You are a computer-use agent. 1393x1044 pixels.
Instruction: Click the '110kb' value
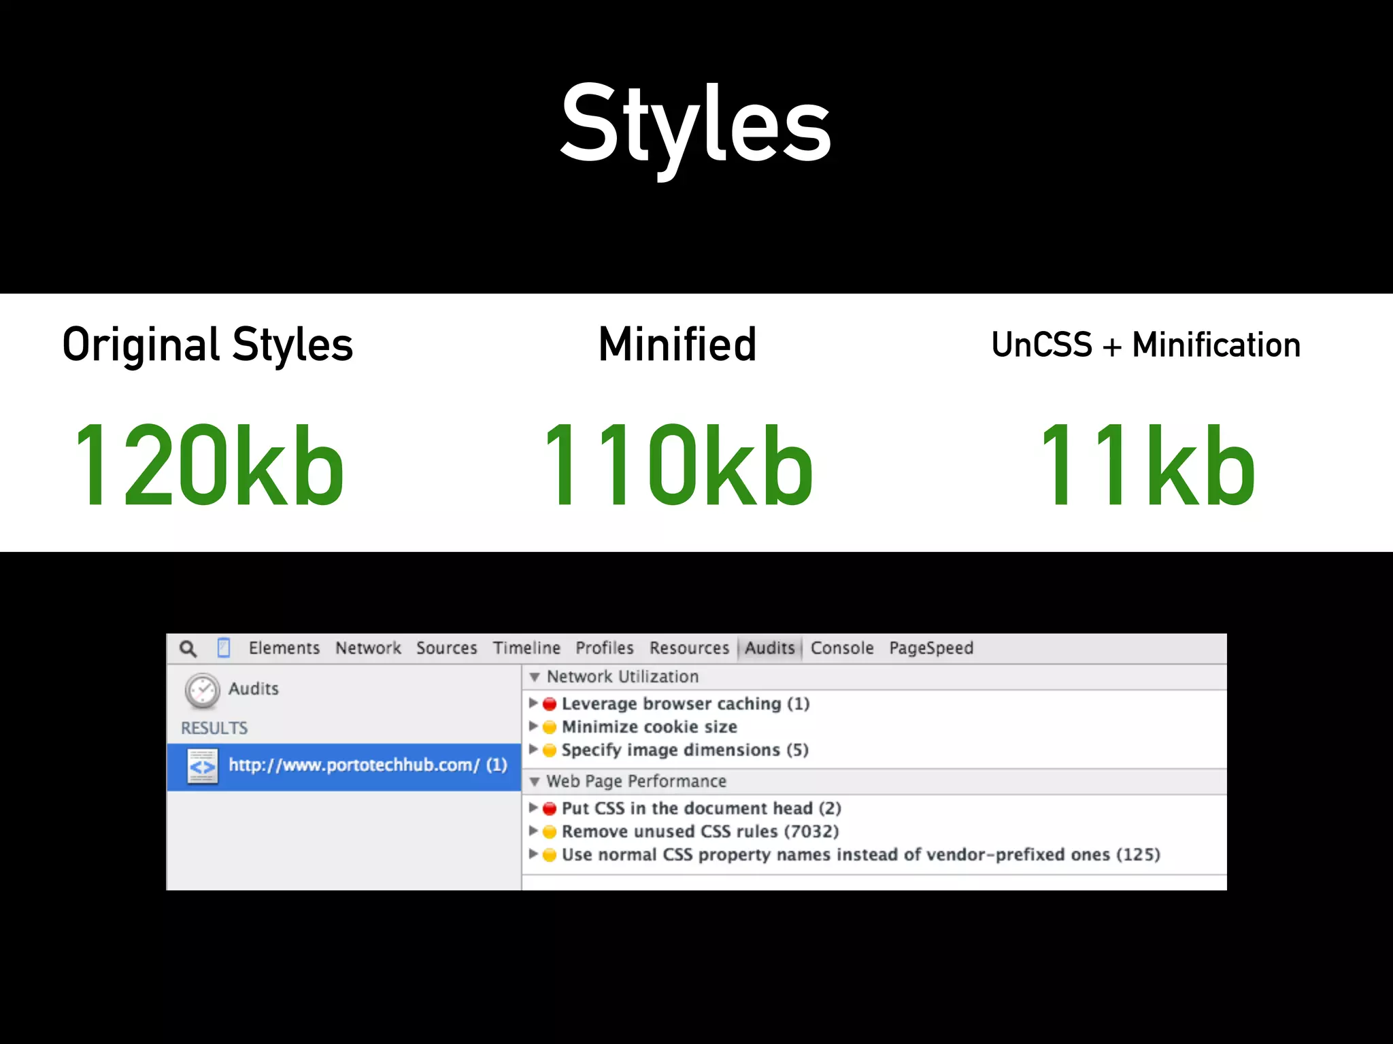click(678, 464)
